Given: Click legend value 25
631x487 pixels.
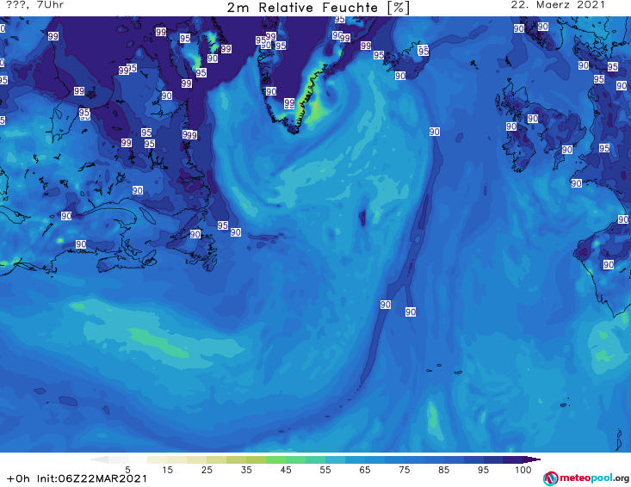Looking at the screenshot, I should 207,470.
